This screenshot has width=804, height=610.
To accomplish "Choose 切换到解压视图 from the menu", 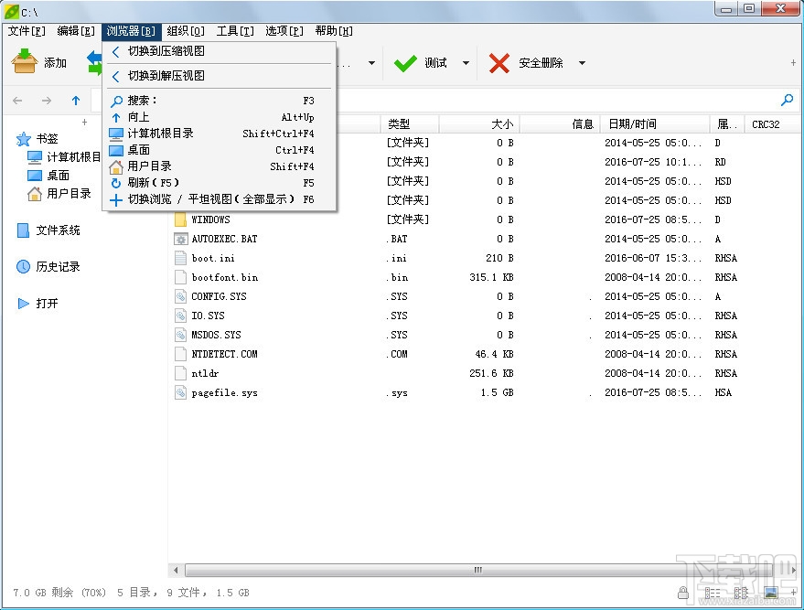I will 220,76.
